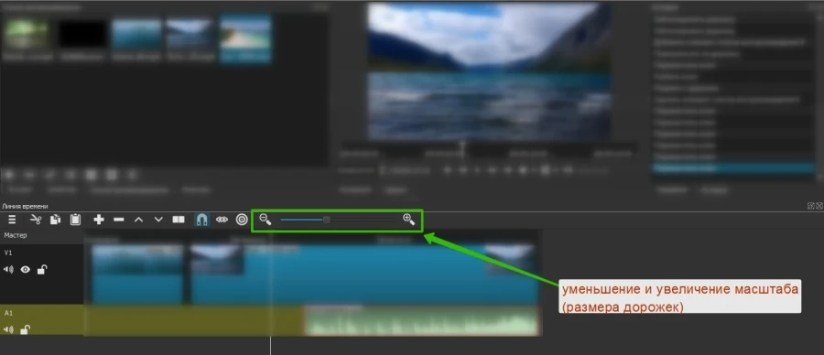Click the Paste clipboard icon
The width and height of the screenshot is (824, 355).
click(x=75, y=220)
